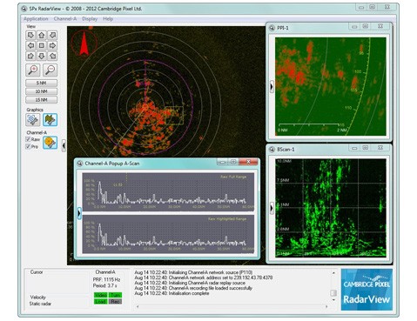Zoom out with the minus magnifier
This screenshot has height=321, width=417.
click(50, 70)
